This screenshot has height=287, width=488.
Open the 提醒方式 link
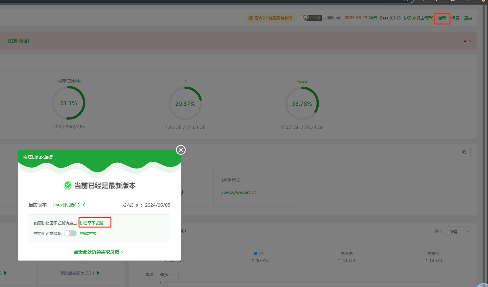point(88,233)
